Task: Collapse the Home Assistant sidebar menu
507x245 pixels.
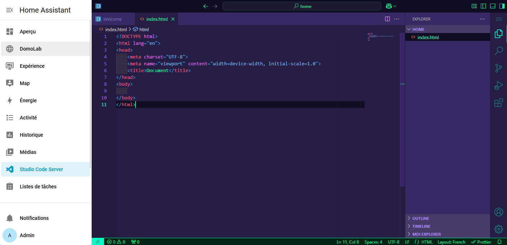Action: (x=10, y=10)
